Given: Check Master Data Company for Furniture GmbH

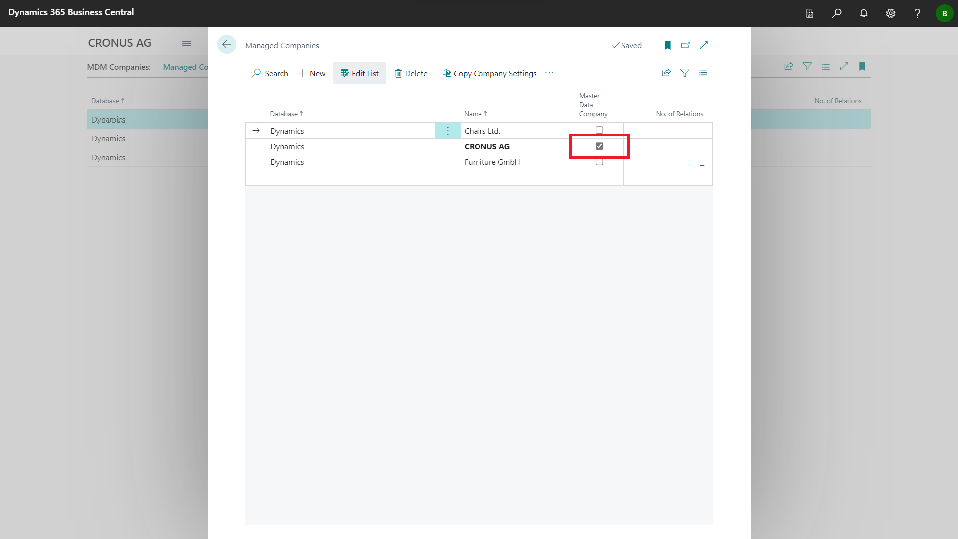Looking at the screenshot, I should point(599,162).
